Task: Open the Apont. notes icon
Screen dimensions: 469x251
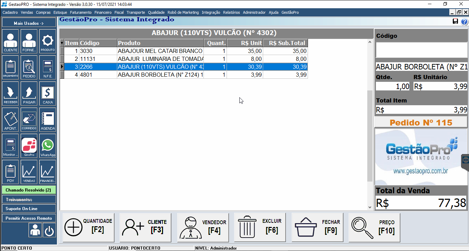Action: 11,120
